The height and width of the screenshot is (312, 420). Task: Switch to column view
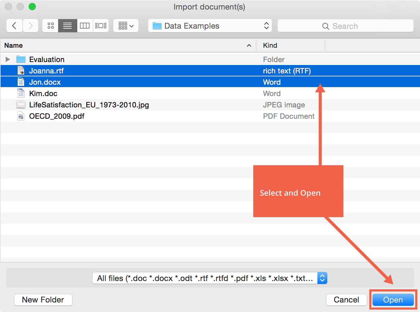[x=85, y=26]
